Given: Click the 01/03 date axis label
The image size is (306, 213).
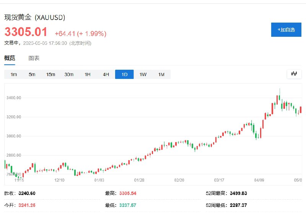Looking at the screenshot, I should coord(99,180).
